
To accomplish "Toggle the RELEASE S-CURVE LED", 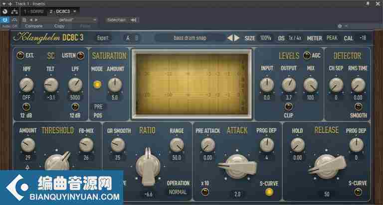I will (358, 192).
